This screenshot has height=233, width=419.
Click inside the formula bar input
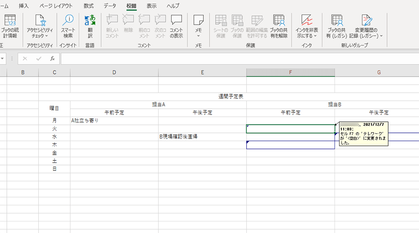(240, 59)
